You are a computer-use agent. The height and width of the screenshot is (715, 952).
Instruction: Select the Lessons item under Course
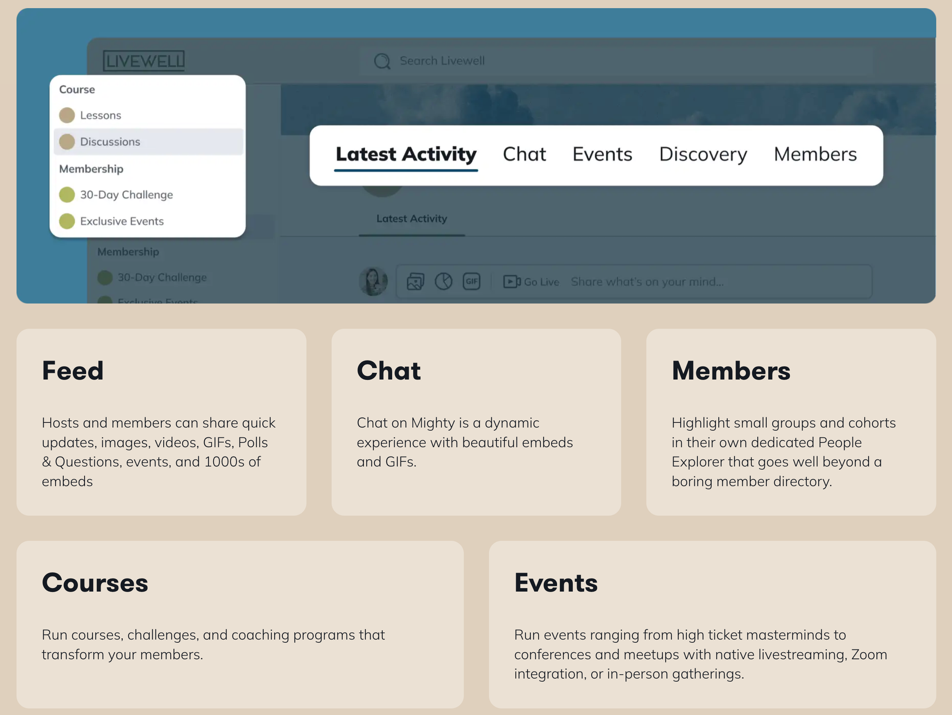click(100, 115)
